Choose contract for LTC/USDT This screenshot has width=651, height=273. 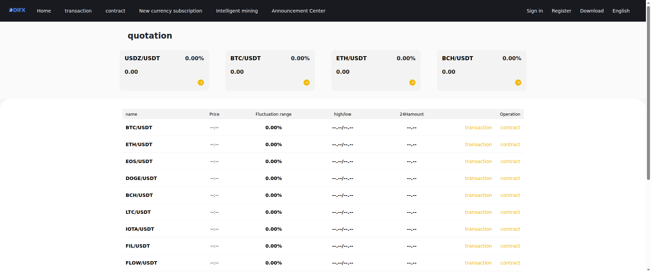[510, 212]
